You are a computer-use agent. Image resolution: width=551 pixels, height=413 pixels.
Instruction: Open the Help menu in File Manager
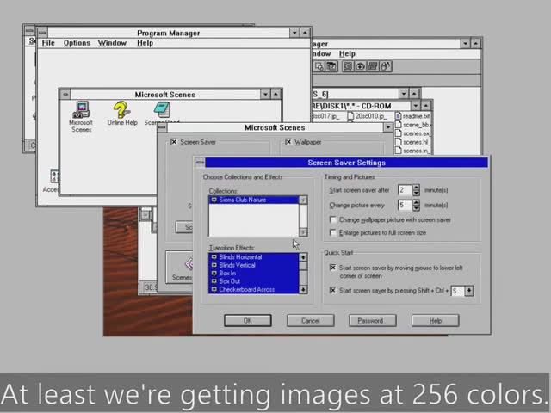click(347, 53)
